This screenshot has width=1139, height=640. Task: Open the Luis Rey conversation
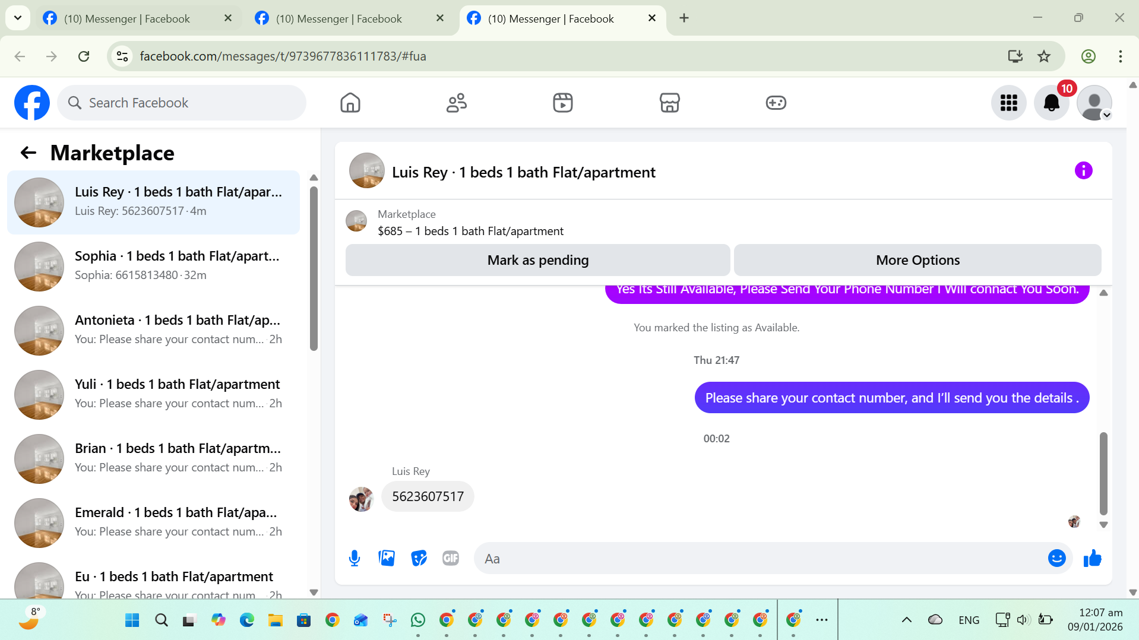click(x=153, y=202)
